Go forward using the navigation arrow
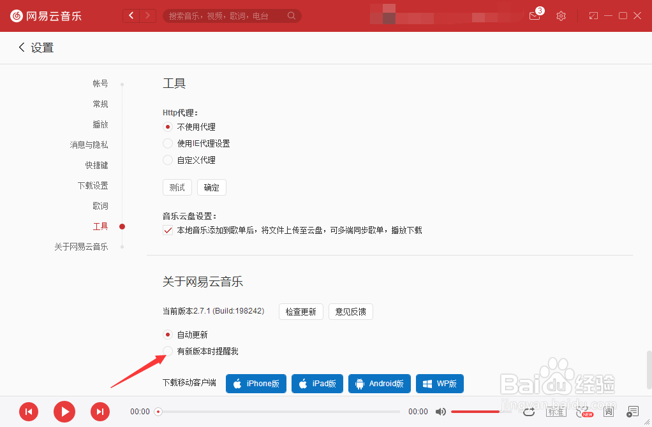This screenshot has width=652, height=427. point(147,16)
